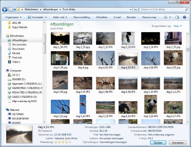Viewport: 191px width, 147px height.
Task: Click the greyed Forward navigation arrow
Action: (x=11, y=9)
